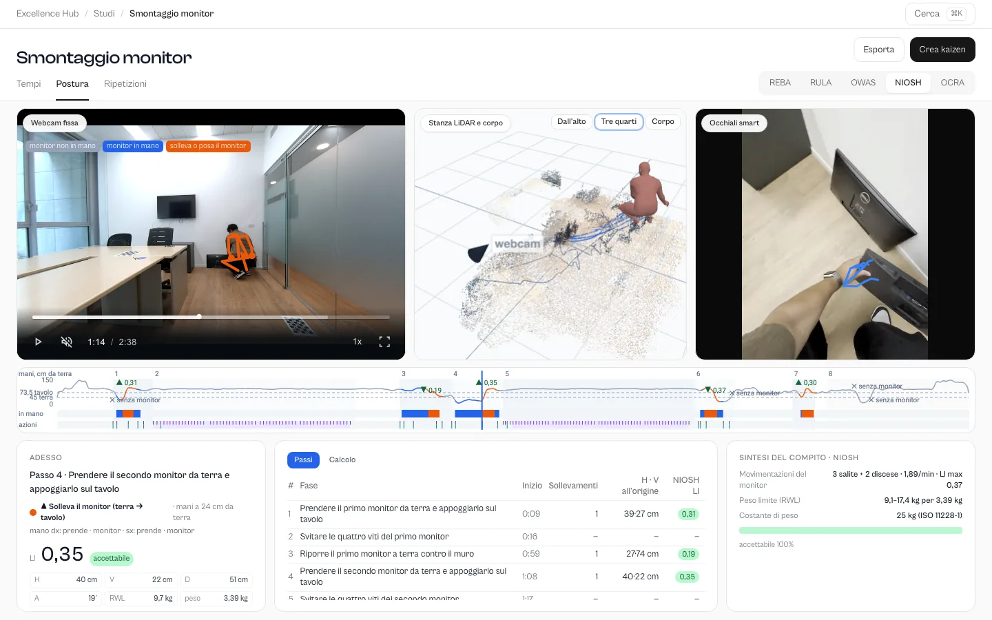Show the Calcolo tab

click(342, 460)
